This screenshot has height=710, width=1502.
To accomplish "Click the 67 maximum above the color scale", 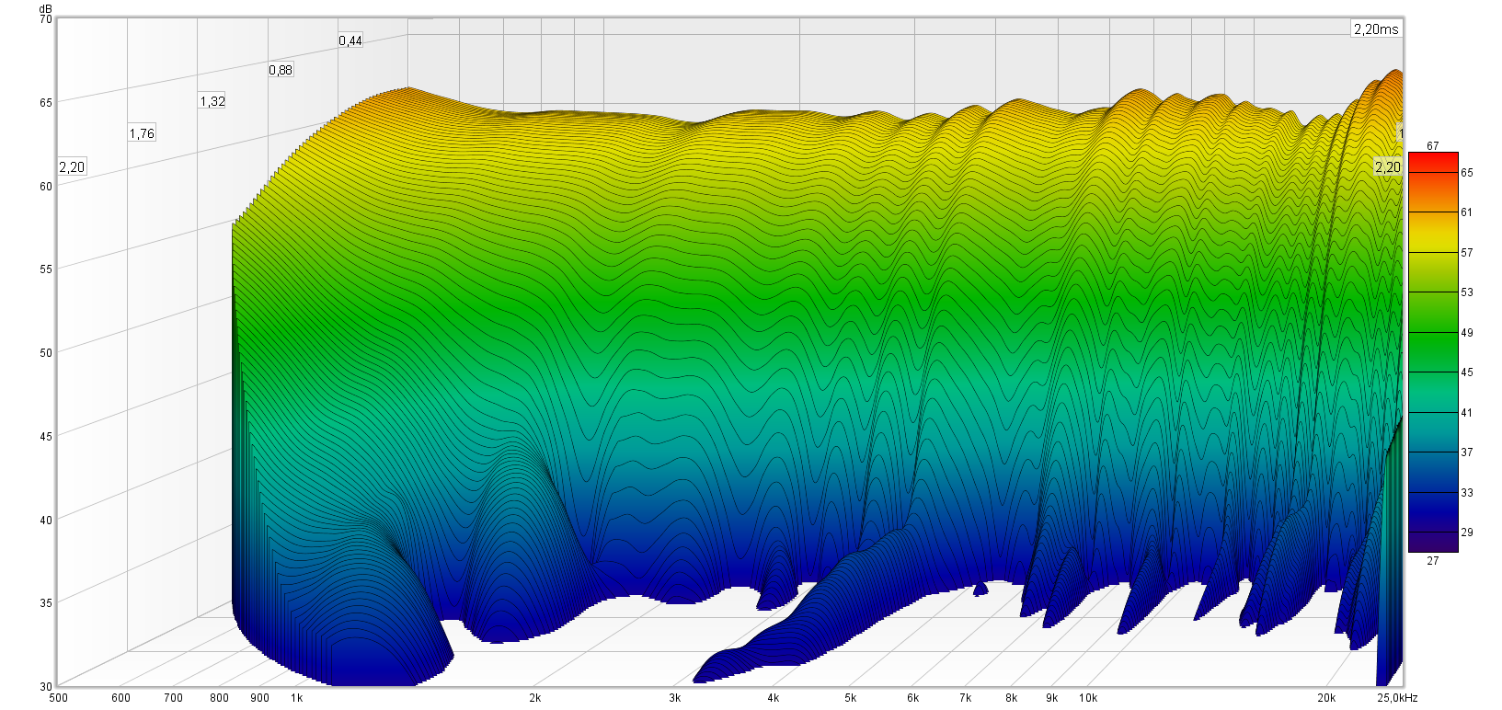I will pyautogui.click(x=1433, y=146).
